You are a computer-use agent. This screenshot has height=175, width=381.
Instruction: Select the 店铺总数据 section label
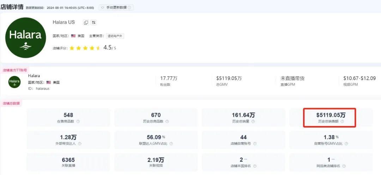tap(11, 104)
